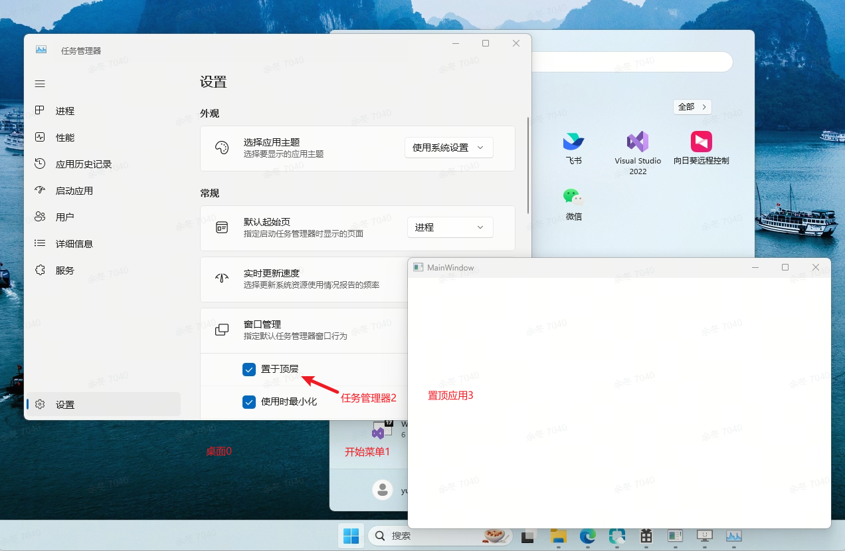Screen dimensions: 845x551
Task: Open 向日葵远程控制 from pinned apps
Action: [x=702, y=148]
